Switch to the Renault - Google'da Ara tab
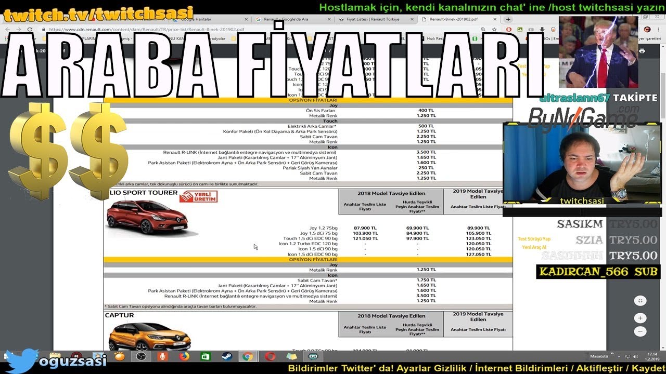 [291, 19]
